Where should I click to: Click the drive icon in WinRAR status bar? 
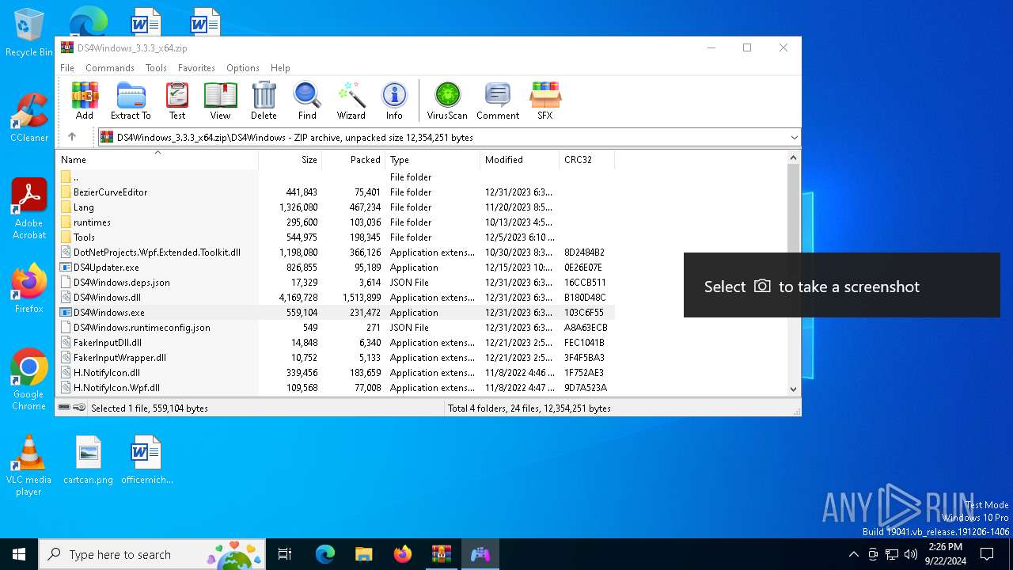pos(65,408)
